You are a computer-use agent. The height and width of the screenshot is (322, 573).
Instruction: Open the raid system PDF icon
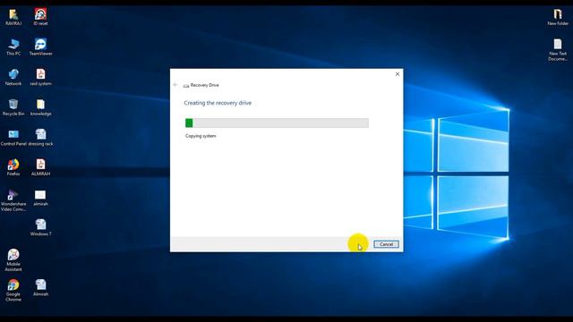[40, 77]
